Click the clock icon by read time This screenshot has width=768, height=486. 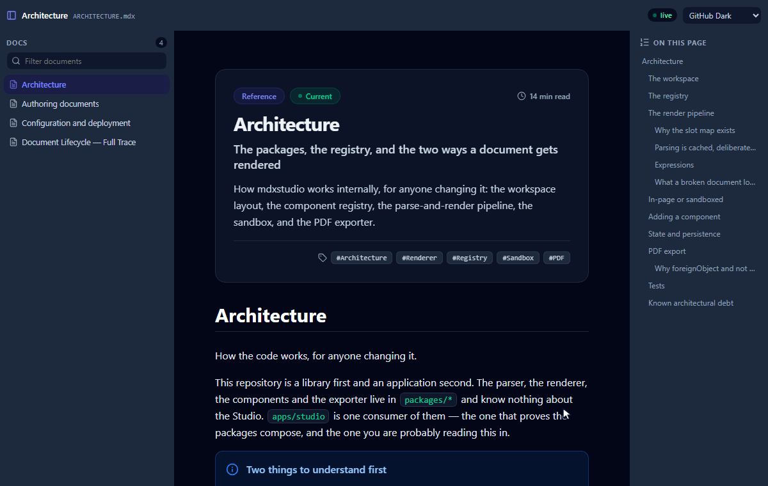(522, 97)
